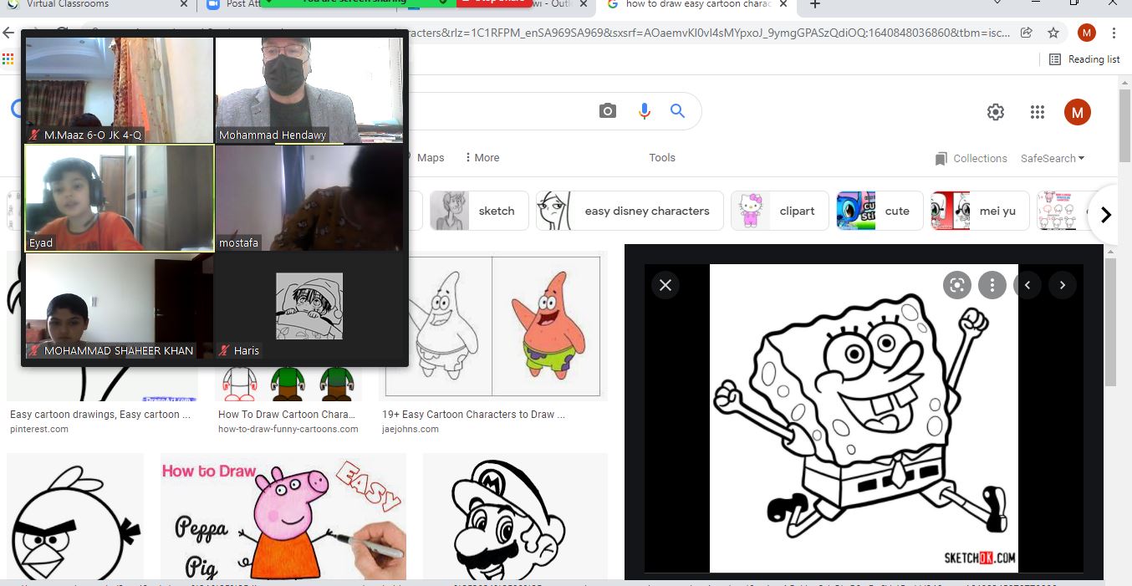Image resolution: width=1132 pixels, height=586 pixels.
Task: Close the how to draw cartoon tab
Action: (x=785, y=4)
